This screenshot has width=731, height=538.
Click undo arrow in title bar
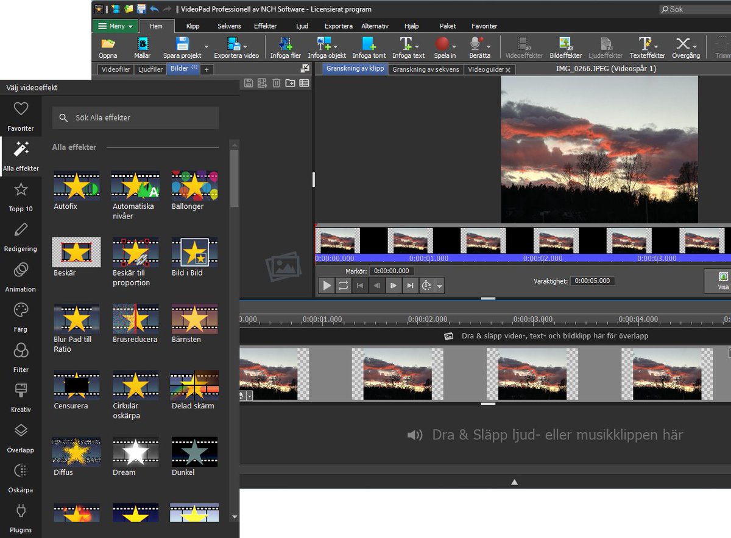point(154,9)
